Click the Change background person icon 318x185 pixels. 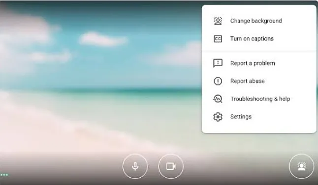click(x=218, y=21)
